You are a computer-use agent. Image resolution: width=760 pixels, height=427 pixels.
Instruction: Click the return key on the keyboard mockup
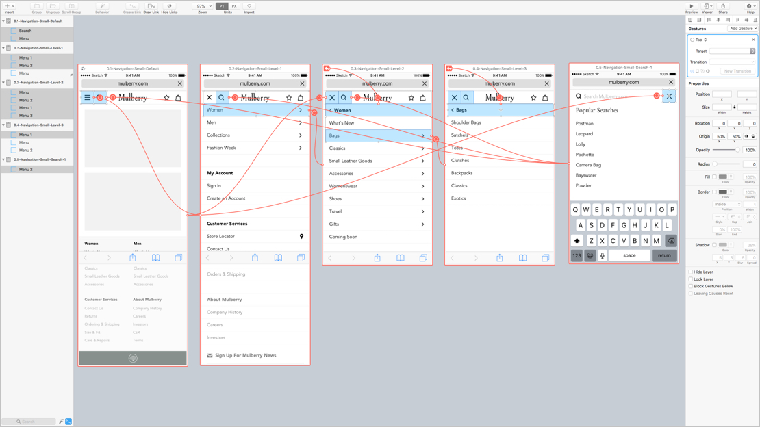(x=664, y=255)
